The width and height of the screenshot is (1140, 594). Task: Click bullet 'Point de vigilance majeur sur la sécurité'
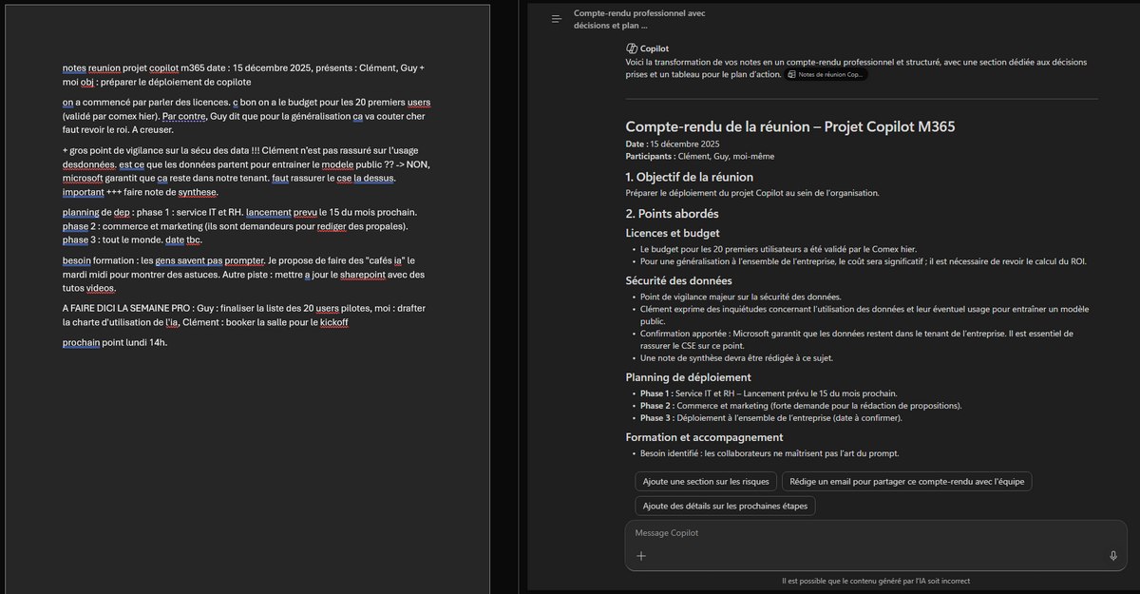(x=740, y=297)
